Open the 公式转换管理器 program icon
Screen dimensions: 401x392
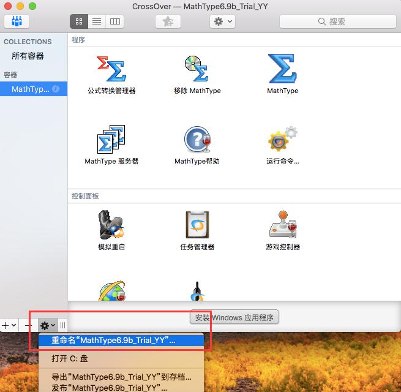click(111, 69)
